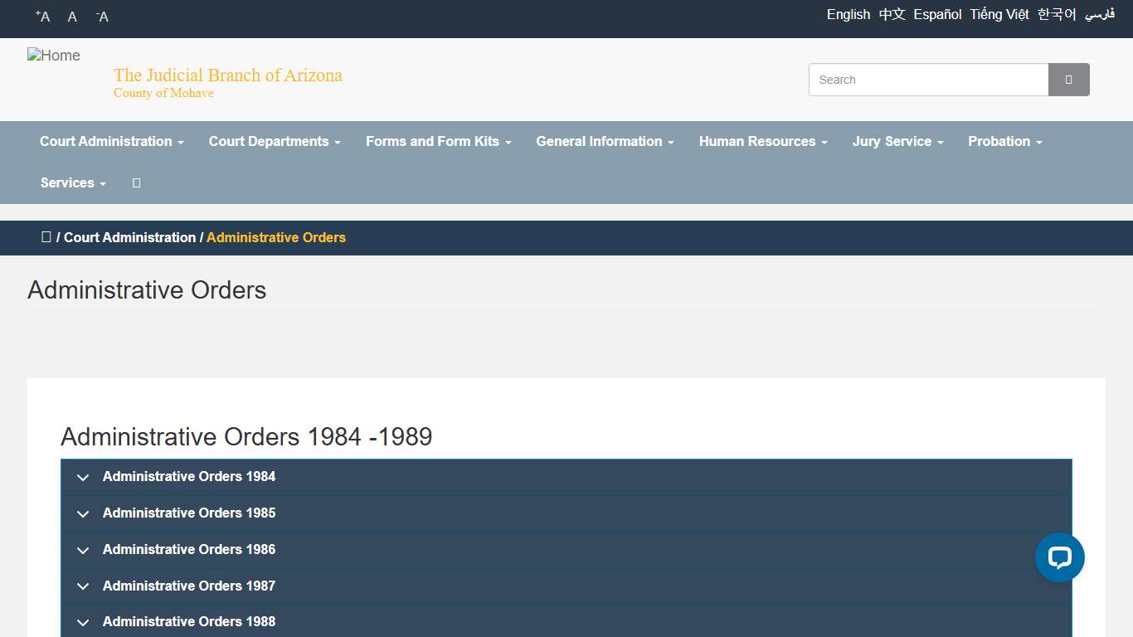Click the Home logo image
Viewport: 1133px width, 637px height.
coord(54,56)
